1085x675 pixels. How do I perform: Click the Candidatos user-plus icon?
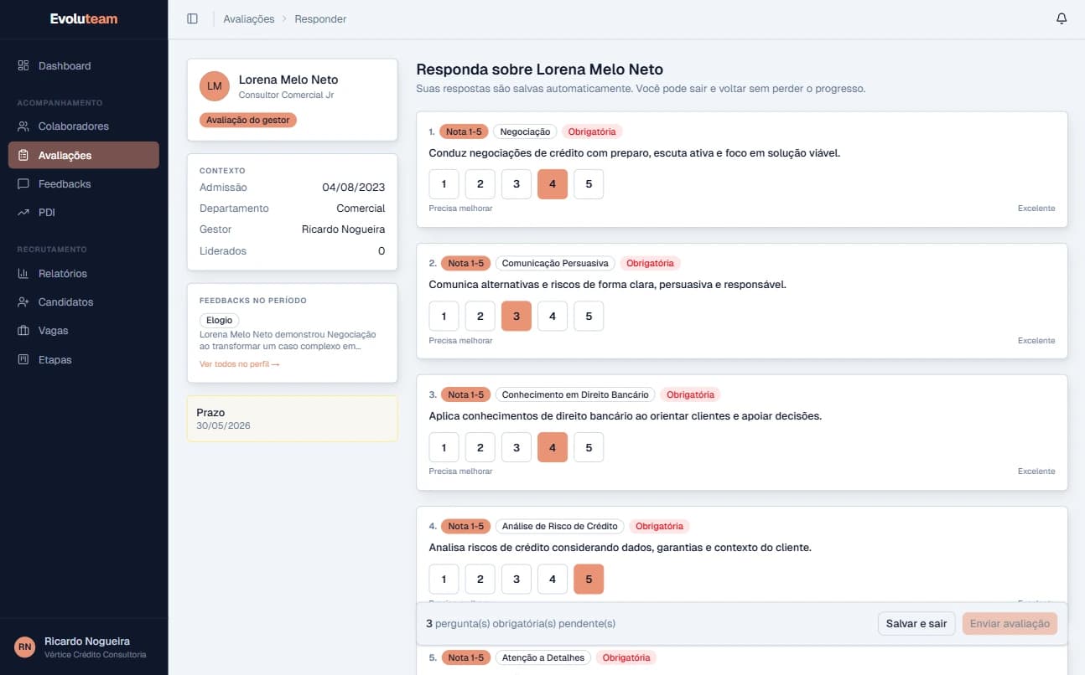click(x=23, y=301)
